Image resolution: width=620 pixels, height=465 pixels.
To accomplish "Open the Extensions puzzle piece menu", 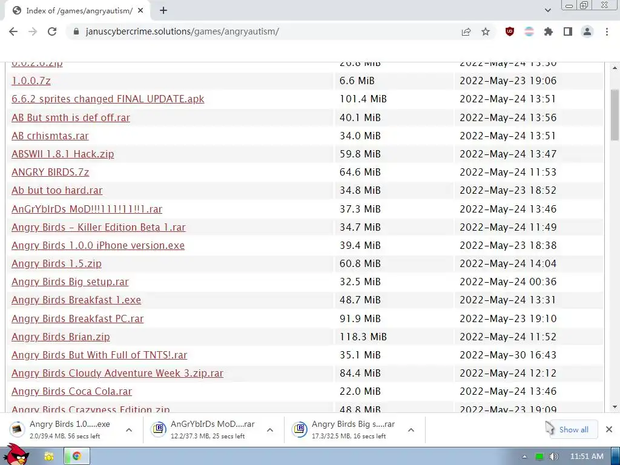I will 549,31.
